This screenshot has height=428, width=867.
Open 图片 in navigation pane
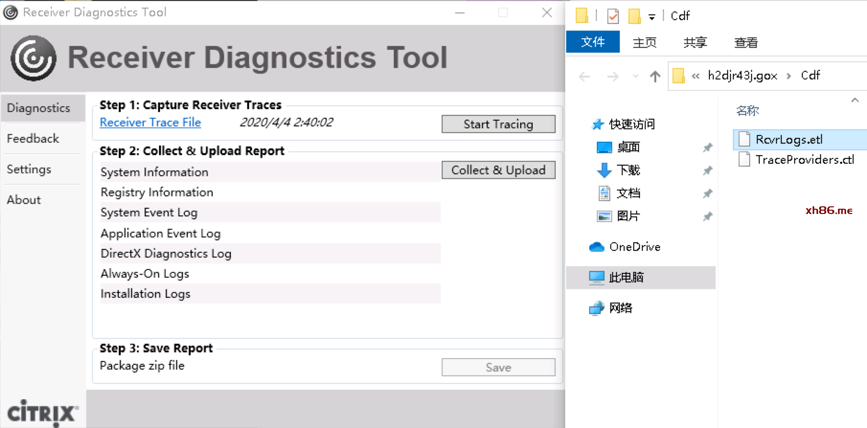628,216
